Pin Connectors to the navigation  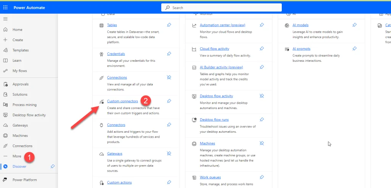tap(169, 124)
